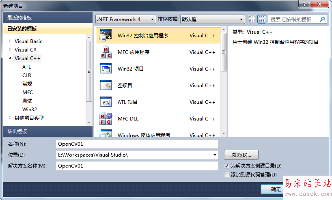The height and width of the screenshot is (200, 332).
Task: Select Win32 in the template tree
Action: 30,109
